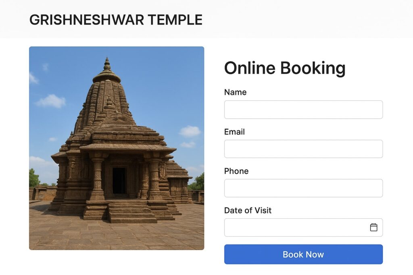Click the green trees at the photo's right edge
Image resolution: width=413 pixels, height=275 pixels.
[x=198, y=182]
